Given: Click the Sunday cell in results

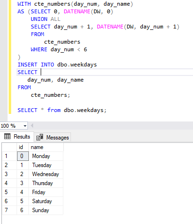Looking at the screenshot, I should coord(46,210).
